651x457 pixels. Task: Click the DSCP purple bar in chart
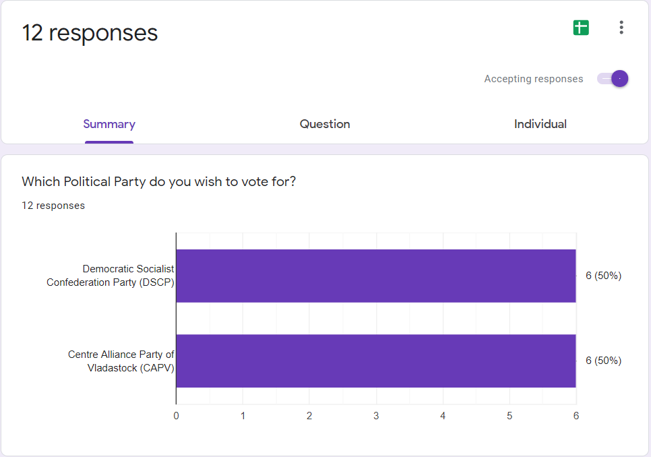(x=375, y=276)
